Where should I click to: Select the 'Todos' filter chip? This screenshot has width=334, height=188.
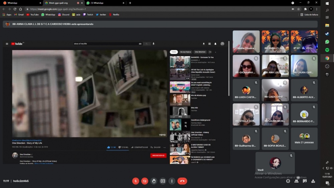(174, 52)
